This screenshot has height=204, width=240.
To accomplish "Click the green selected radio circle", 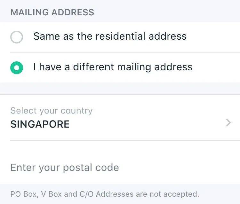I will [x=17, y=67].
